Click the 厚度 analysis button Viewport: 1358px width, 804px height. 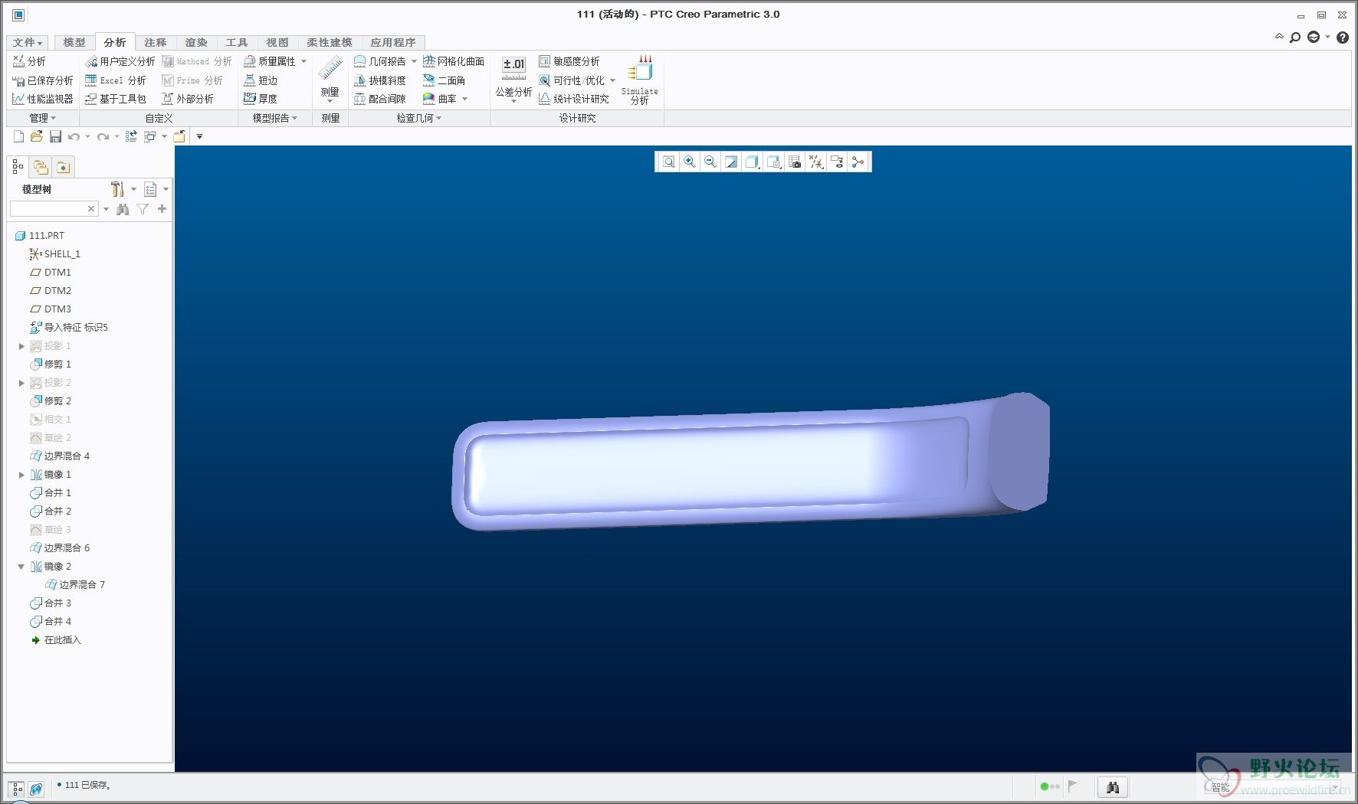[x=261, y=98]
